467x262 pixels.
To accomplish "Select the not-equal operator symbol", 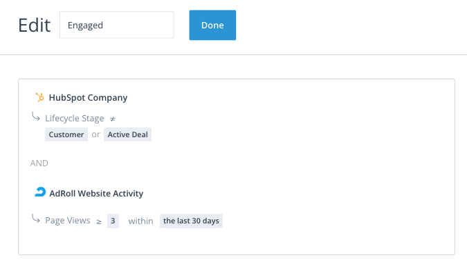I will [x=112, y=119].
